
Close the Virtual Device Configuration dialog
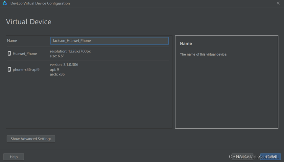tap(278, 3)
